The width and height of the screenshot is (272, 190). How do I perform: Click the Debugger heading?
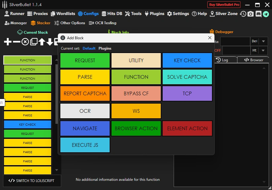pyautogui.click(x=221, y=32)
